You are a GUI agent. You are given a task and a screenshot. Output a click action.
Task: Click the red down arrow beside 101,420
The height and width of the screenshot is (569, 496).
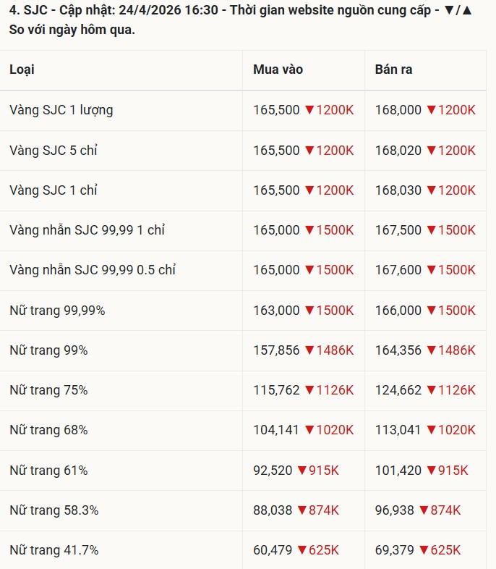[431, 471]
